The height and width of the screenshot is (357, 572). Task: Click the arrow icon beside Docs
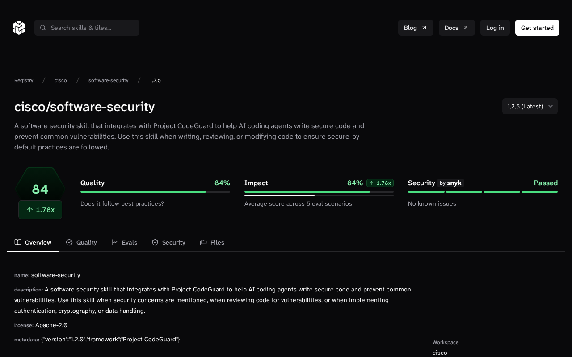(x=466, y=28)
